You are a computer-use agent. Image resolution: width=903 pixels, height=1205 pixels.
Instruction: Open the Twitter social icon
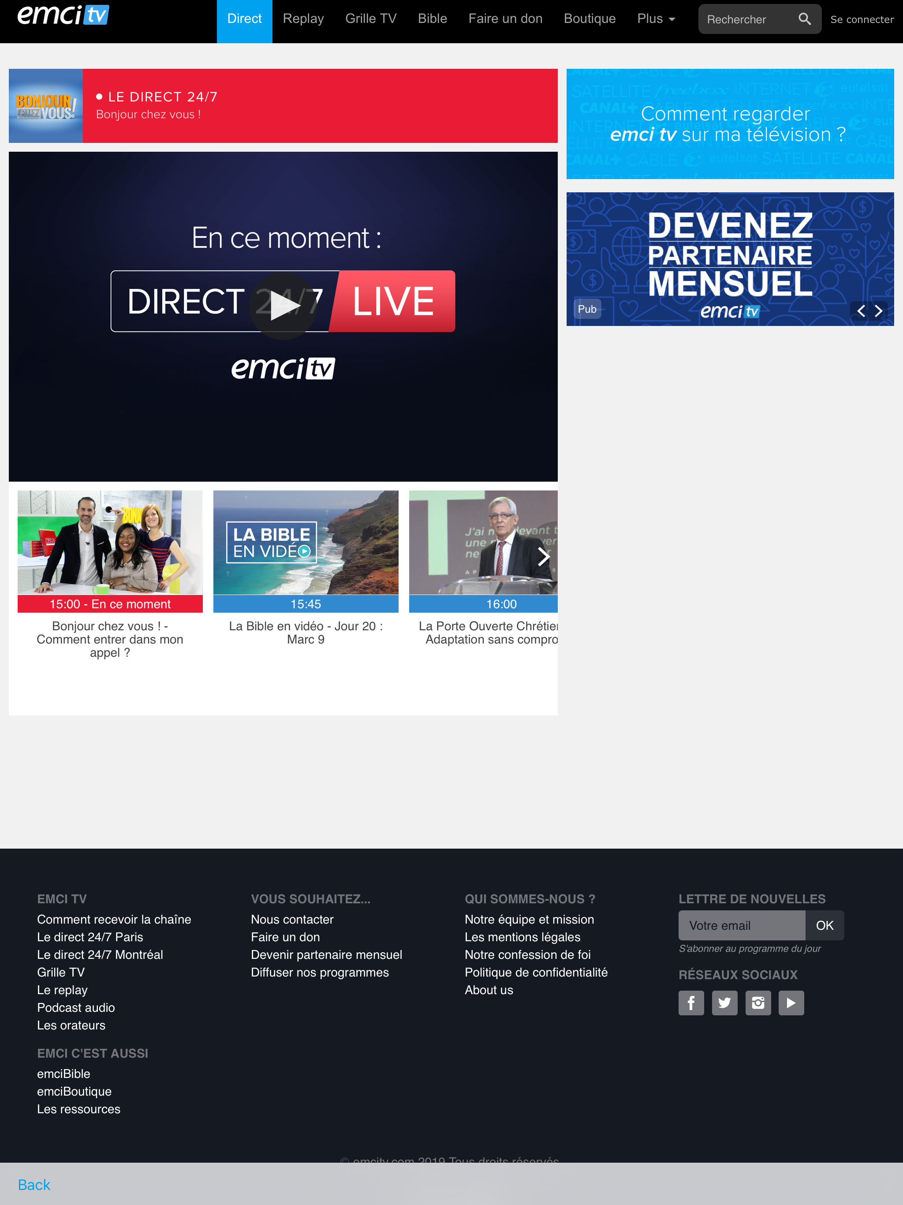point(724,1003)
